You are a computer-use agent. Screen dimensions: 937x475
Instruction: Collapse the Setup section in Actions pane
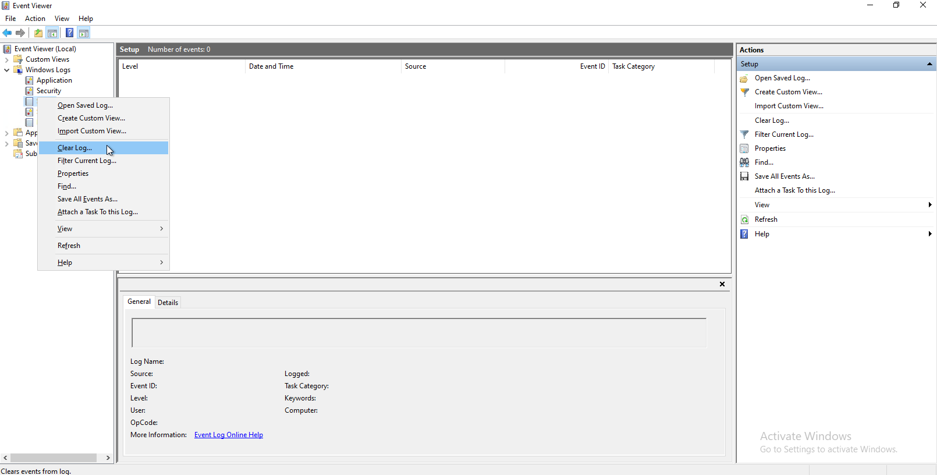929,64
